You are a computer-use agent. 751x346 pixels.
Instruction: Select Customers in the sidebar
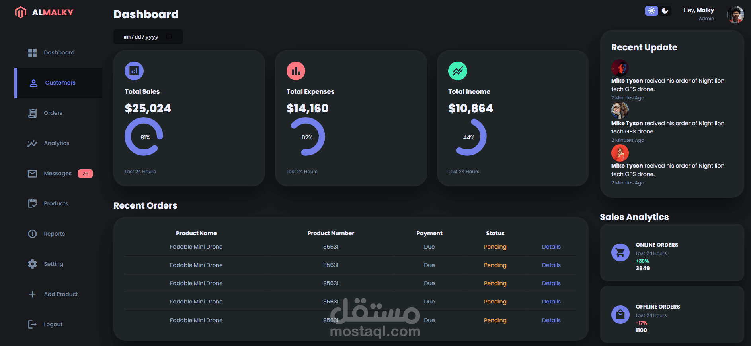(59, 83)
